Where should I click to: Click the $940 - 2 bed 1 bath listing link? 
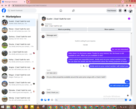(54, 26)
